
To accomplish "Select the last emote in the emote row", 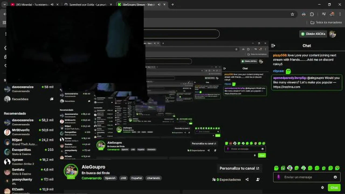I will (337, 168).
